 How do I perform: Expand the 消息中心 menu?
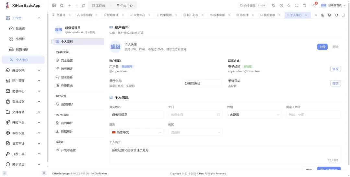pos(23,91)
